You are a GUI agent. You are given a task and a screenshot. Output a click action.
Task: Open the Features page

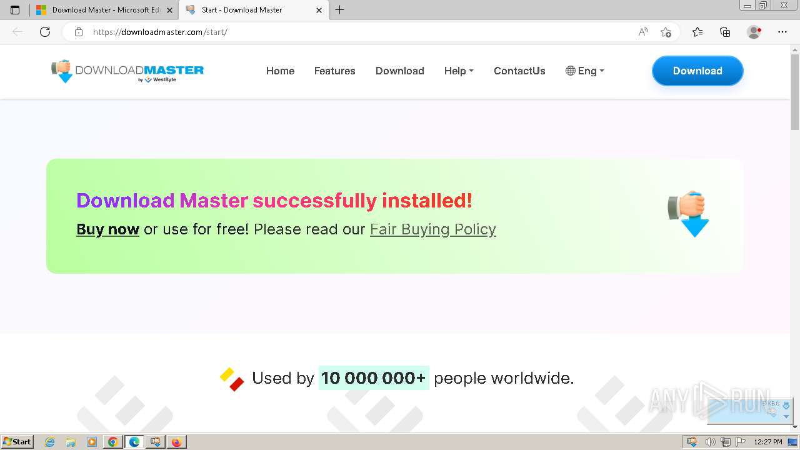click(x=334, y=71)
